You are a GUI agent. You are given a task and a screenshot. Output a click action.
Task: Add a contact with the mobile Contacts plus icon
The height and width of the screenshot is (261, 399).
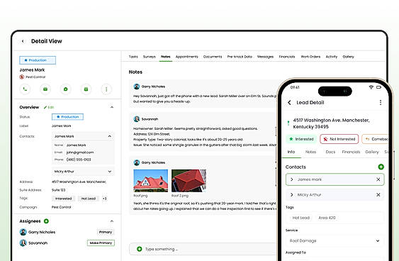(x=381, y=167)
